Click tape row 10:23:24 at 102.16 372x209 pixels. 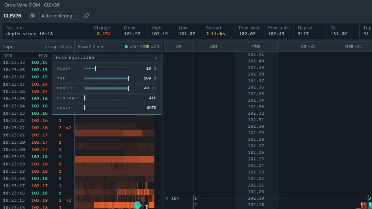[x=25, y=106]
